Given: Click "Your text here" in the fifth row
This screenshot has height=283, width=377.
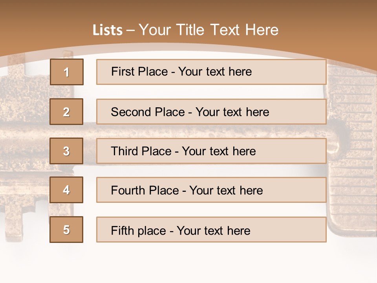Looking at the screenshot, I should coord(213,230).
